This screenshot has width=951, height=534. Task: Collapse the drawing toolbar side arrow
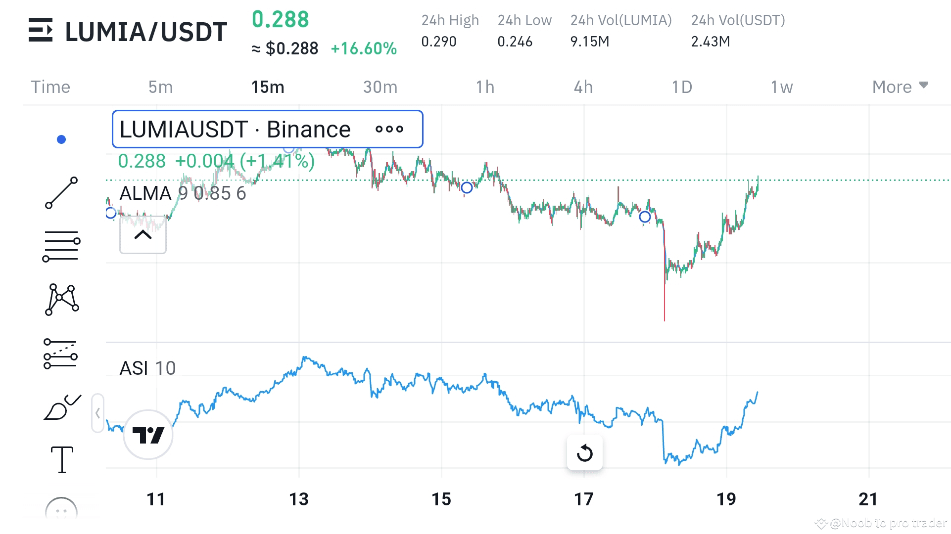tap(97, 413)
